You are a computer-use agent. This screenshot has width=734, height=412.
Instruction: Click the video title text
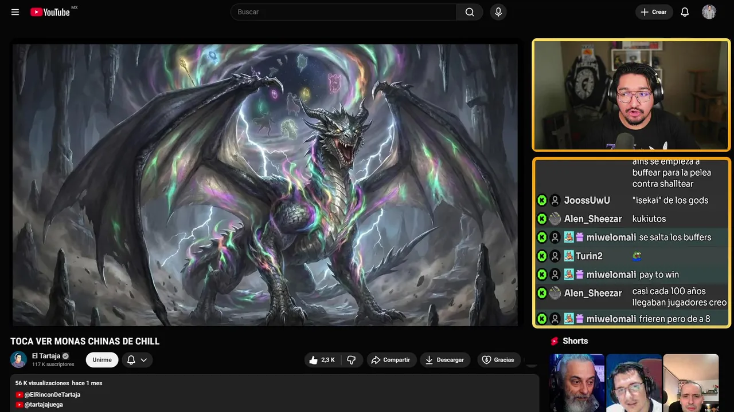coord(85,342)
